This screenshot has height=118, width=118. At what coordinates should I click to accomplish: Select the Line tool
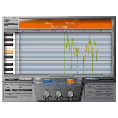click(x=62, y=81)
